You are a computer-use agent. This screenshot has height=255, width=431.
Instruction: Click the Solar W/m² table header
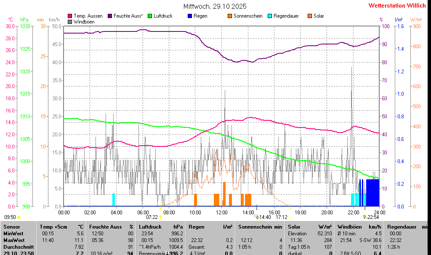pos(310,227)
